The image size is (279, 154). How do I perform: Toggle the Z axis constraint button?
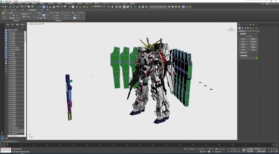[44, 15]
